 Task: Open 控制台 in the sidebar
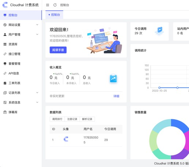(21, 15)
